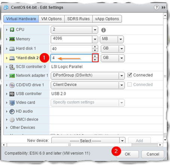Image resolution: width=170 pixels, height=165 pixels.
Task: Click the horizontal scrollbar right arrow
Action: click(160, 145)
